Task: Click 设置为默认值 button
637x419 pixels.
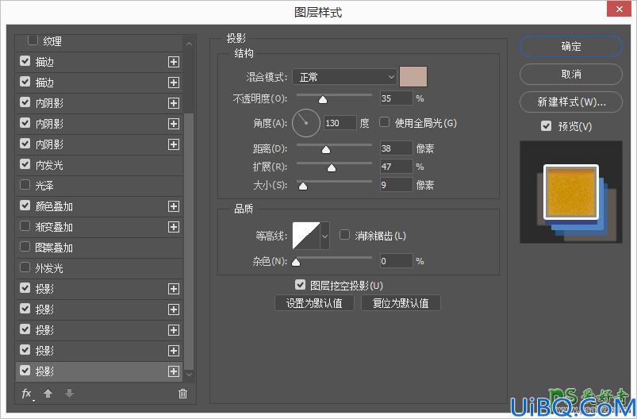Action: coord(314,303)
